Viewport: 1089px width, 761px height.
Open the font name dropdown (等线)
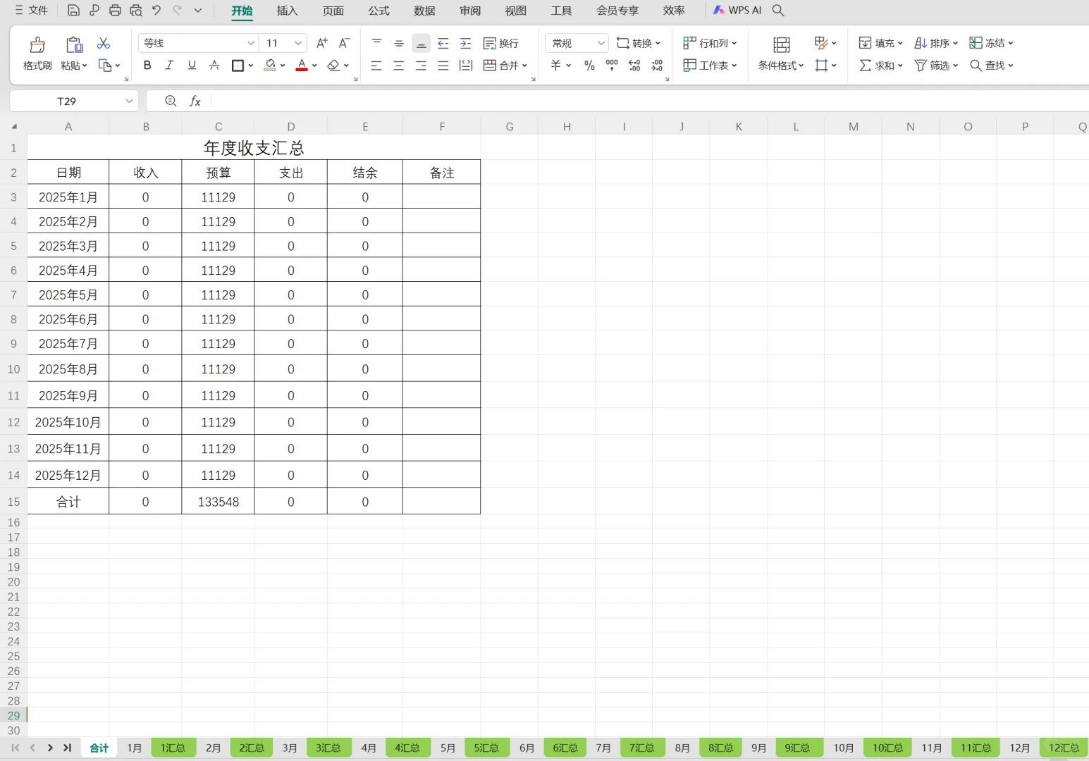(251, 43)
